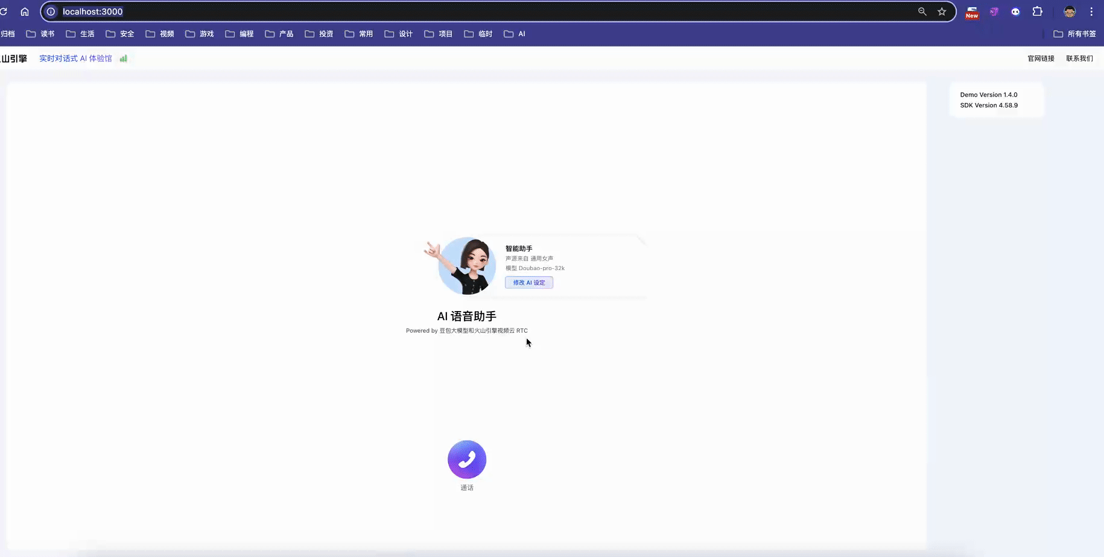The image size is (1104, 557).
Task: Open the 联系我们 link
Action: pos(1079,58)
